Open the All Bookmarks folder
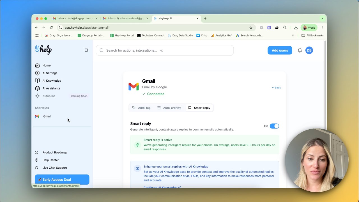 coord(312,35)
